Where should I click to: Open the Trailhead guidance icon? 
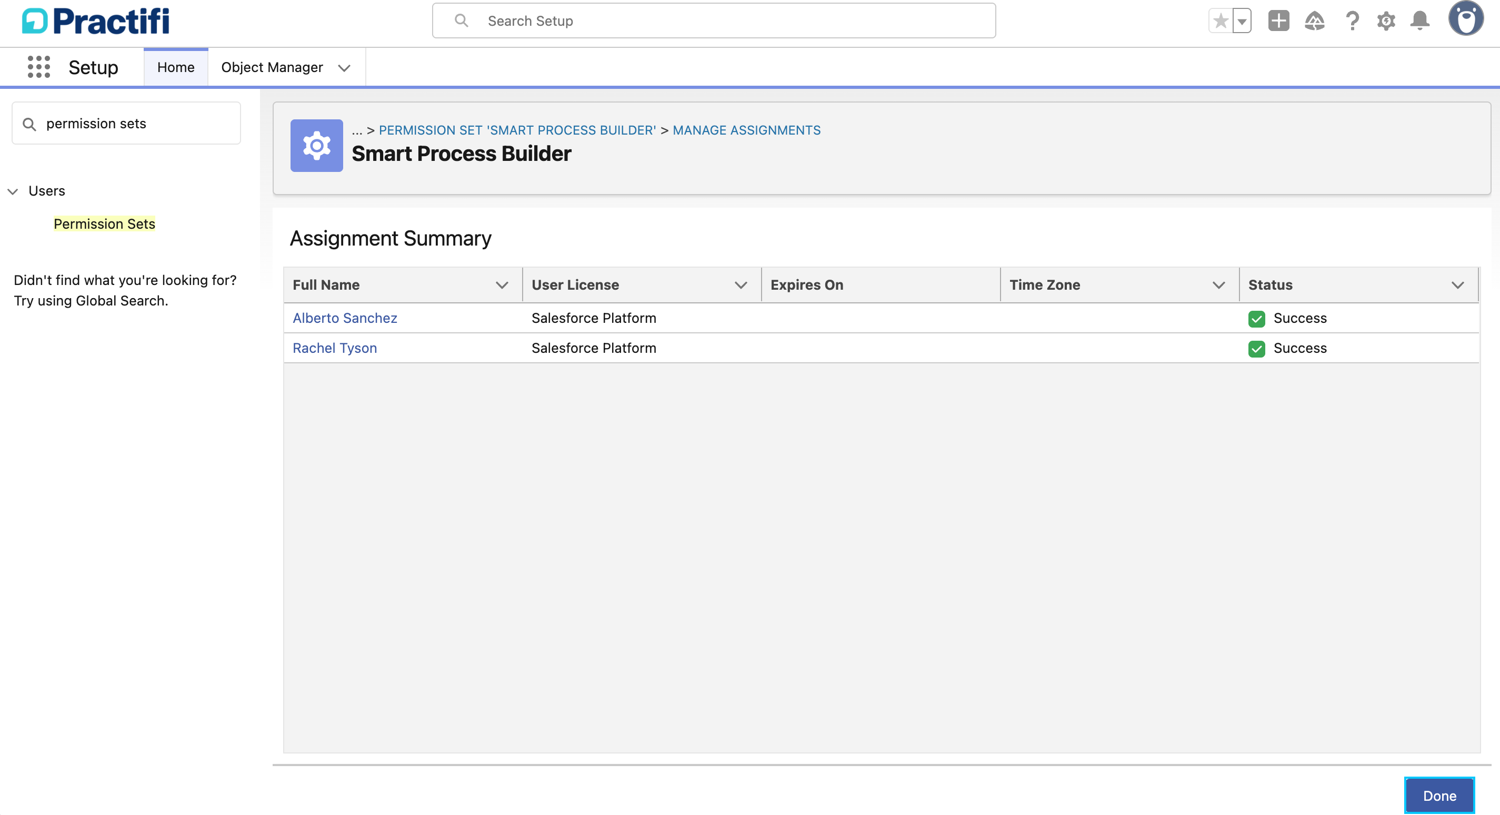coord(1314,21)
